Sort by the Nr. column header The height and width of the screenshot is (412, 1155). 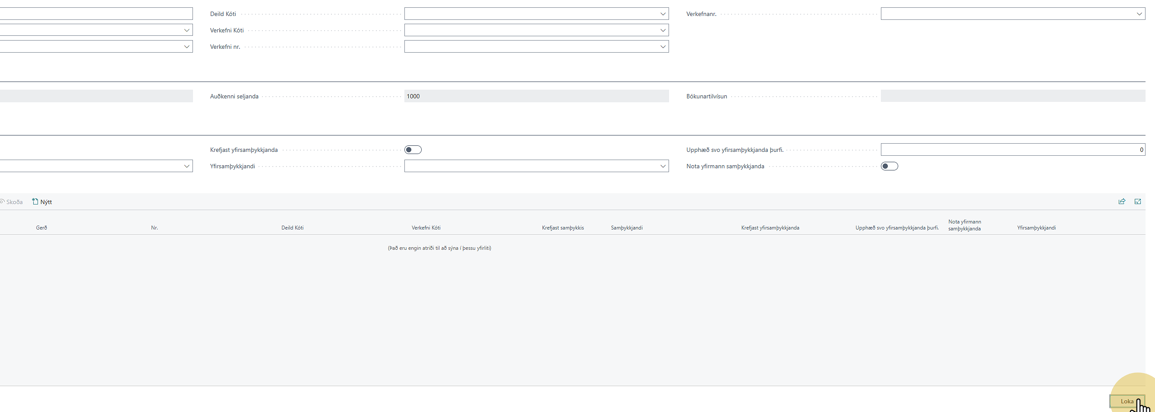point(155,228)
